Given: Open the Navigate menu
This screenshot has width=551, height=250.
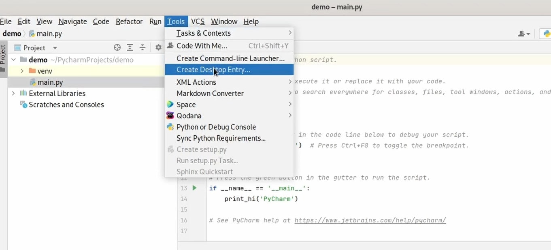Looking at the screenshot, I should tap(72, 21).
